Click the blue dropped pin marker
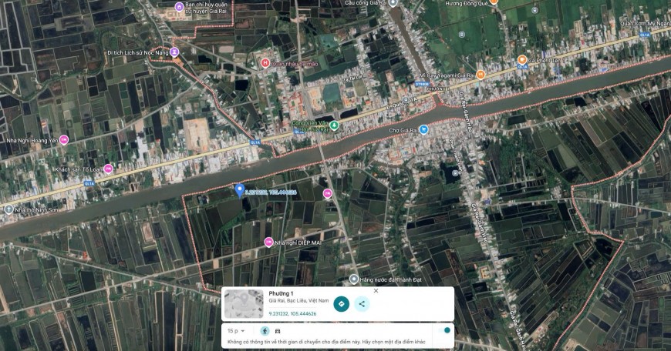671x351 pixels. tap(240, 190)
